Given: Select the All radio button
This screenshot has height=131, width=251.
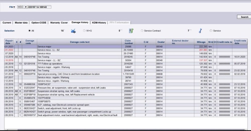Looking at the screenshot, I should [29, 31].
